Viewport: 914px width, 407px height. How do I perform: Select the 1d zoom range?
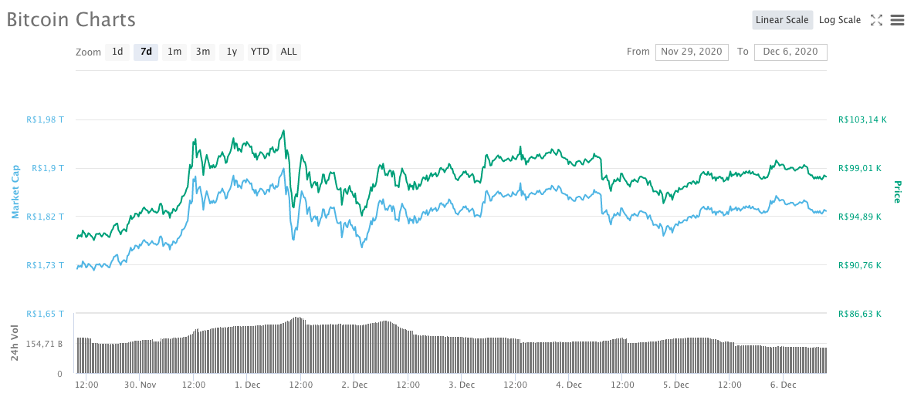(x=117, y=52)
